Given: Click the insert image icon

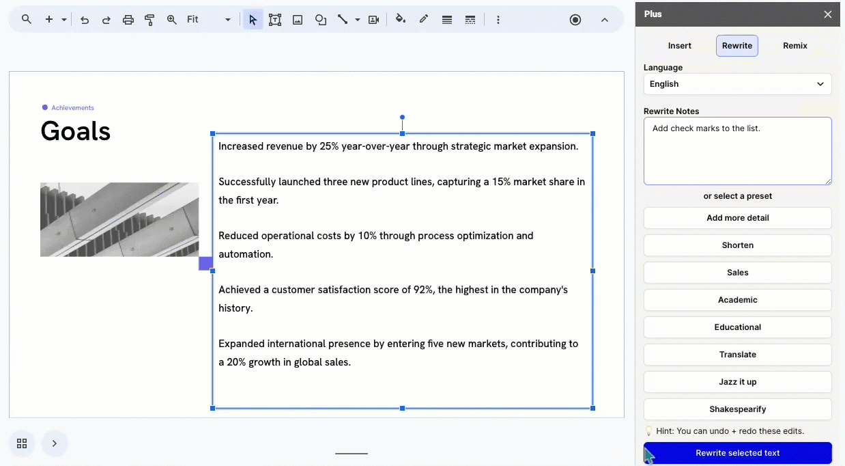Looking at the screenshot, I should (x=298, y=20).
